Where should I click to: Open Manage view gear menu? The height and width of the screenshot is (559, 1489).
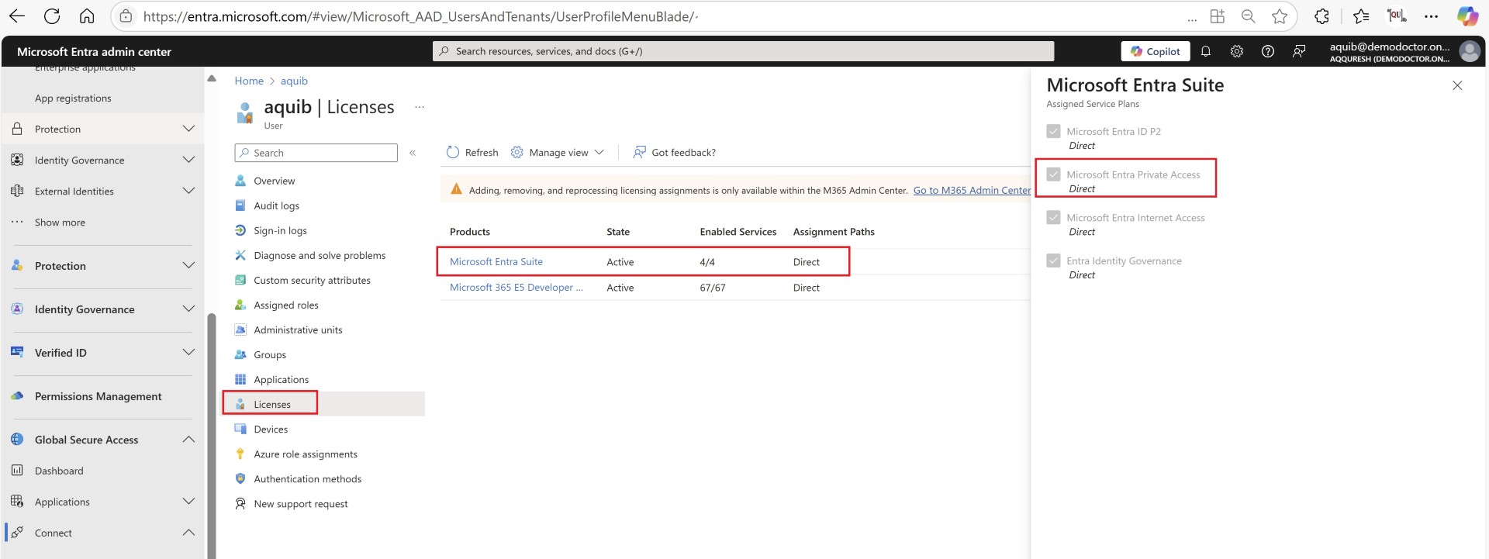[558, 153]
